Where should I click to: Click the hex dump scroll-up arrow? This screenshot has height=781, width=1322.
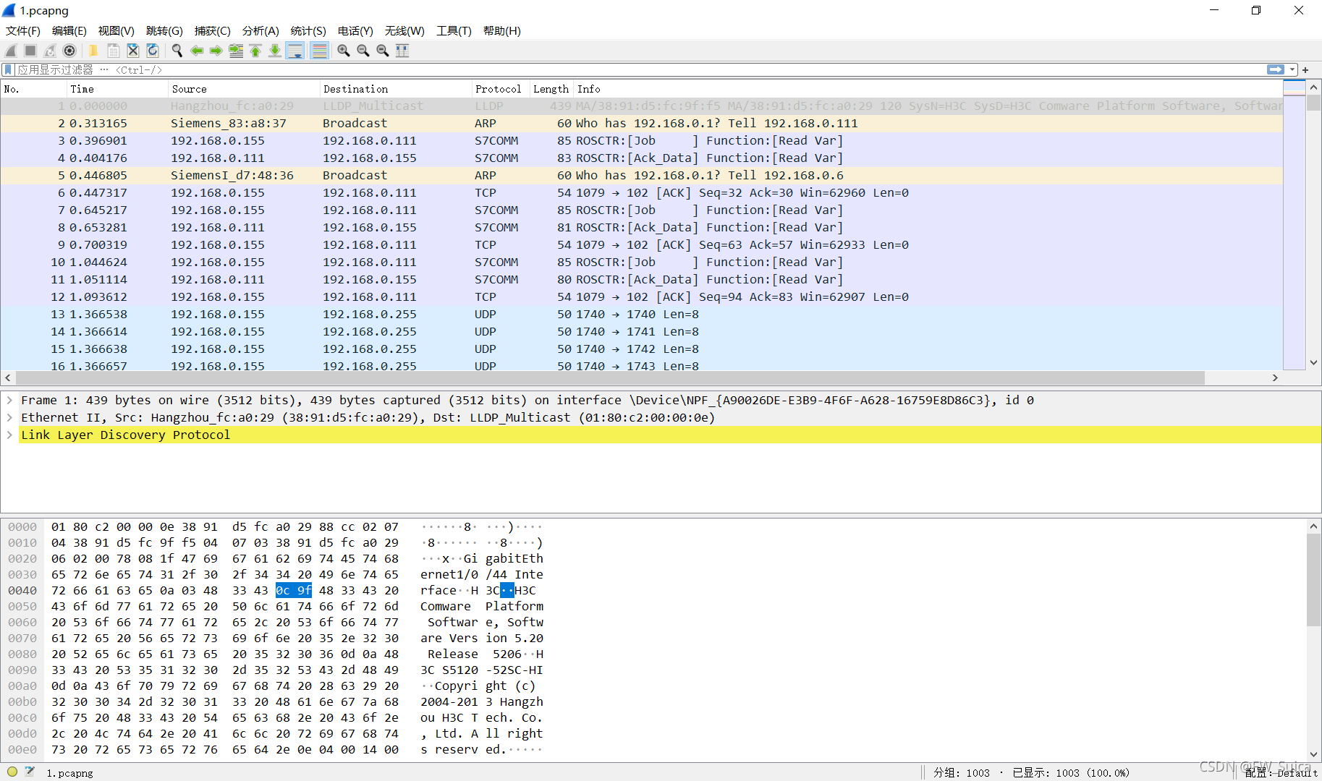pyautogui.click(x=1313, y=526)
